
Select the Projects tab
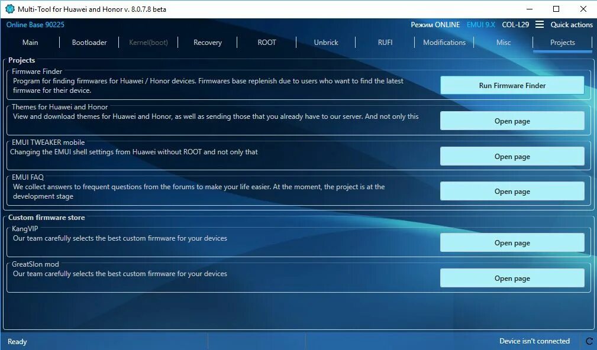(562, 42)
